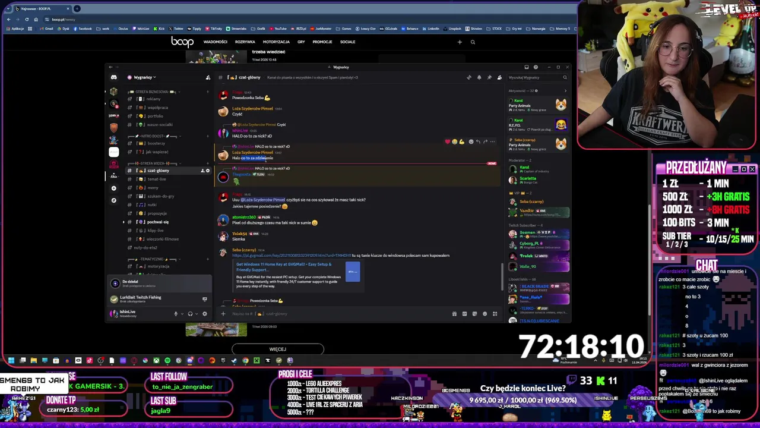Viewport: 760px width, 428px height.
Task: Open Discord direct messages home icon
Action: click(113, 77)
